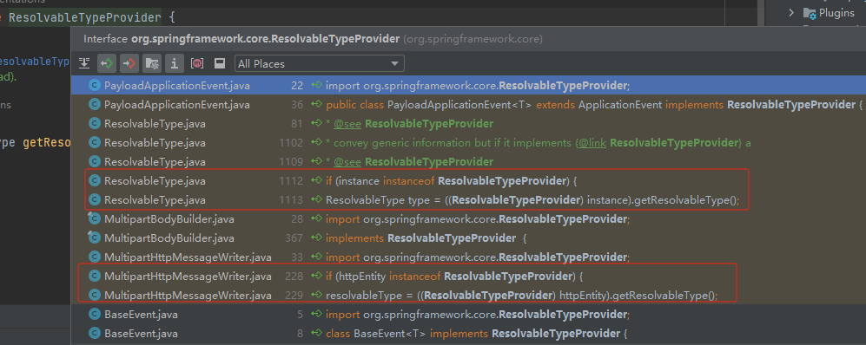Click the green usage arrow on line 1112 row
The height and width of the screenshot is (345, 866).
(x=316, y=181)
